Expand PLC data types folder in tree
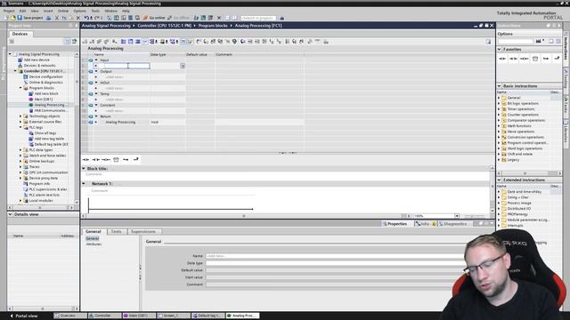This screenshot has width=570, height=320. tap(20, 150)
